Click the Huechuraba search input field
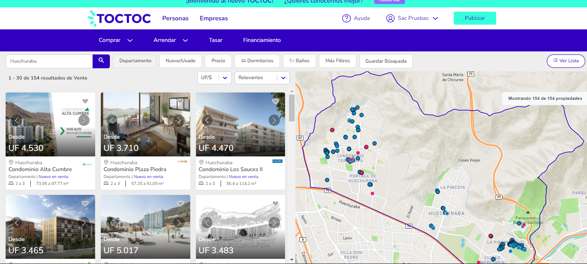Screen dimensions: 587x264 [49, 61]
